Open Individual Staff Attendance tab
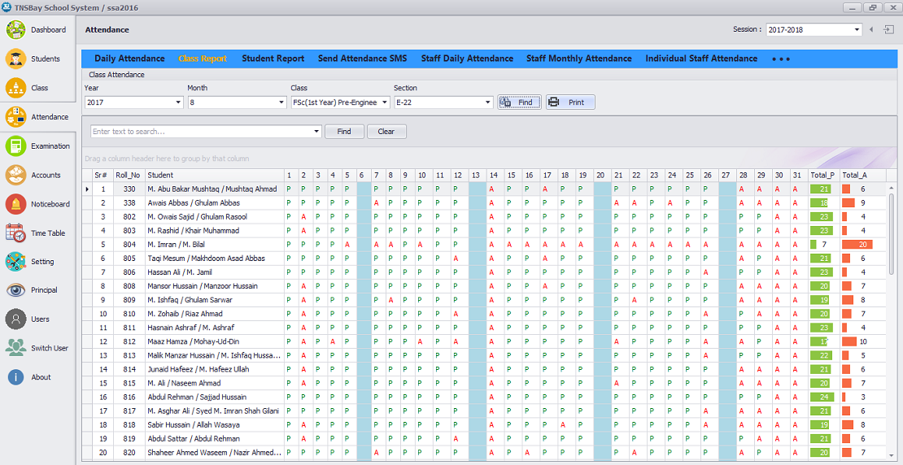This screenshot has height=465, width=903. (701, 59)
